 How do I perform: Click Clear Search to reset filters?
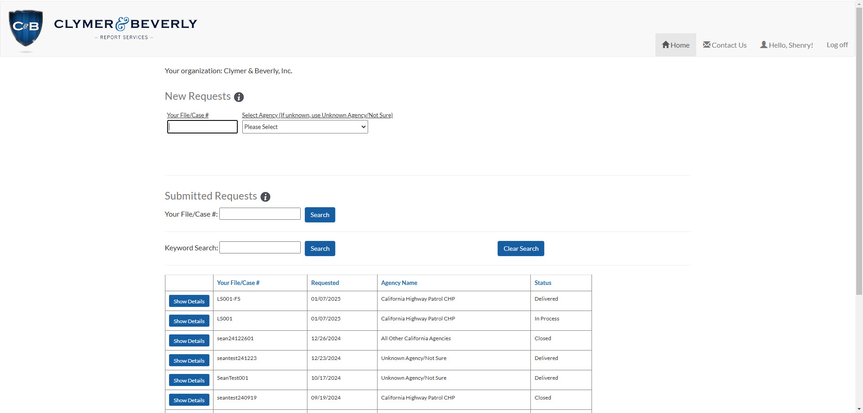[520, 248]
